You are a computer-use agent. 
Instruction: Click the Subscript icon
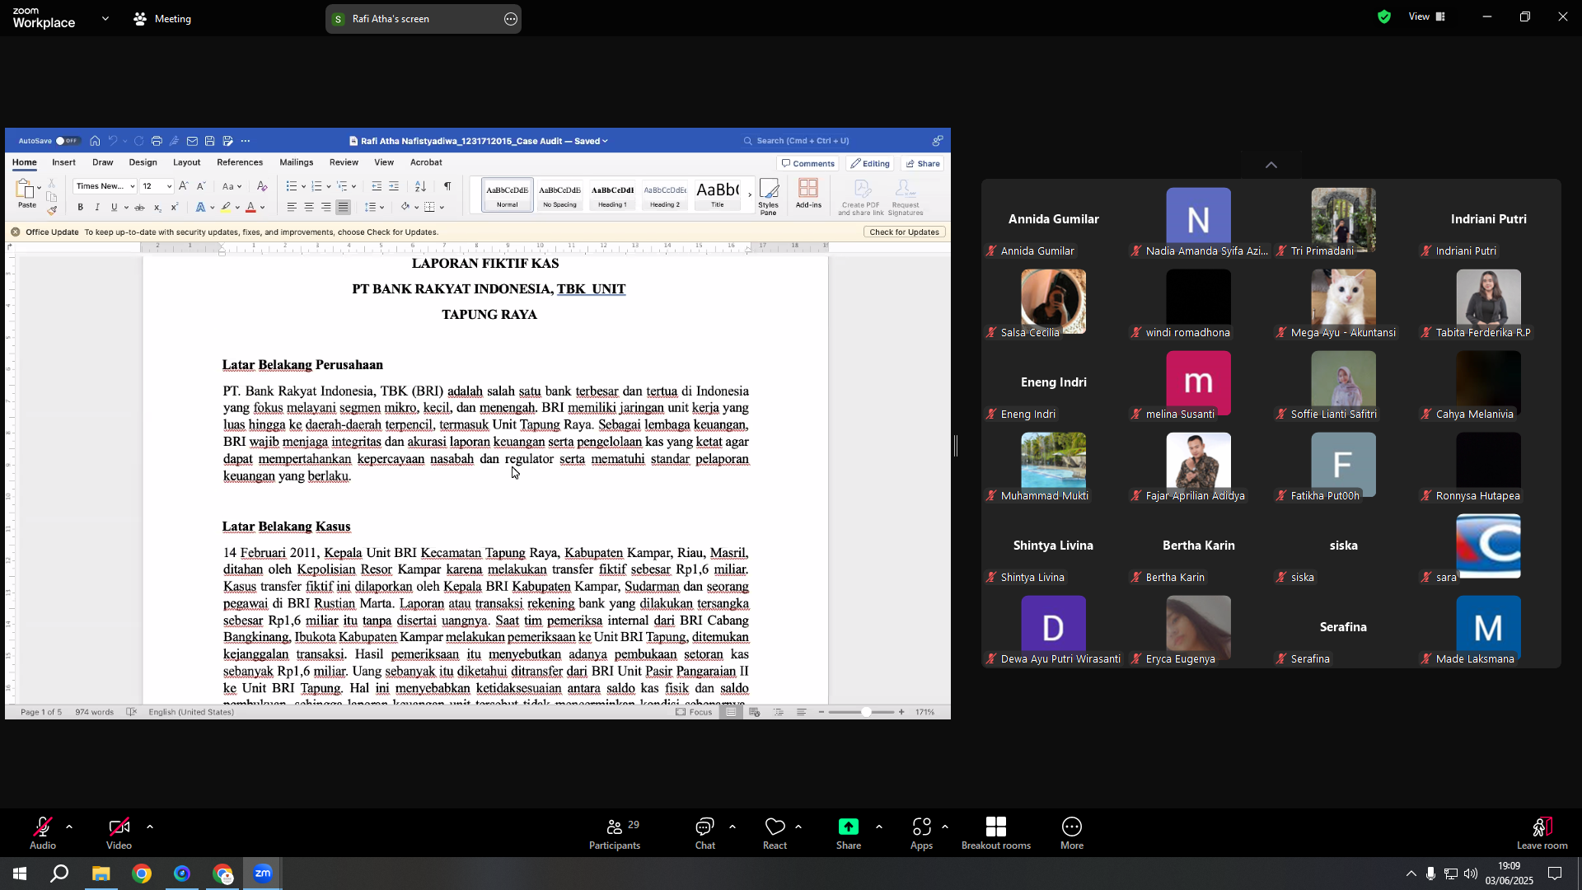point(157,208)
